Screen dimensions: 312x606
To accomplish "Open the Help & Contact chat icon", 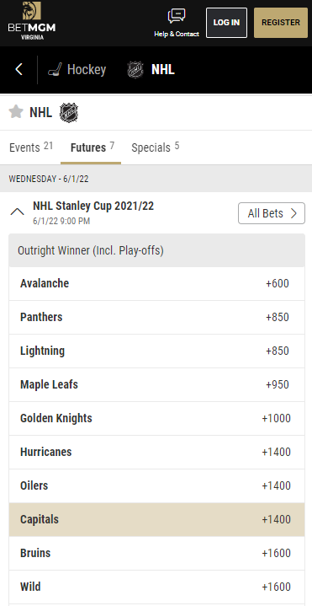I will (177, 16).
